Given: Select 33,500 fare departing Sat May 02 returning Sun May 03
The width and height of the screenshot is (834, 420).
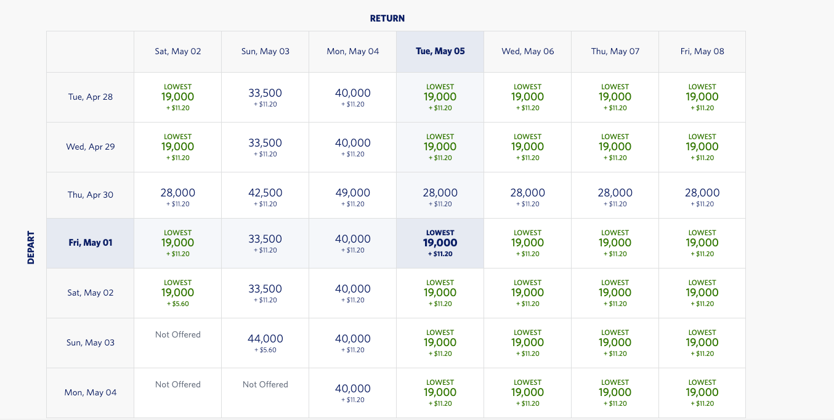Looking at the screenshot, I should coord(265,293).
